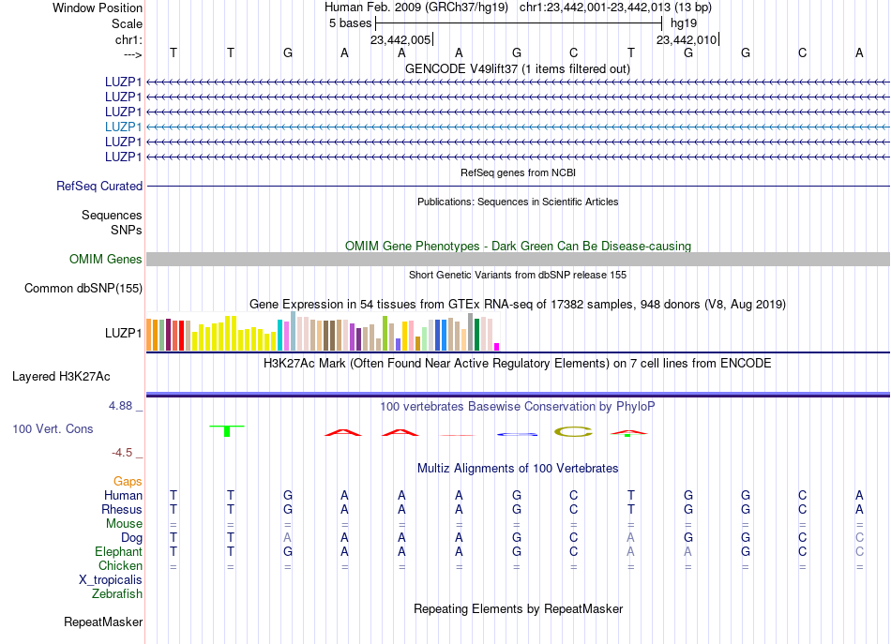The image size is (891, 644).
Task: Open the GTEx 'Gene Expression in 54 tissues' title
Action: coord(518,304)
